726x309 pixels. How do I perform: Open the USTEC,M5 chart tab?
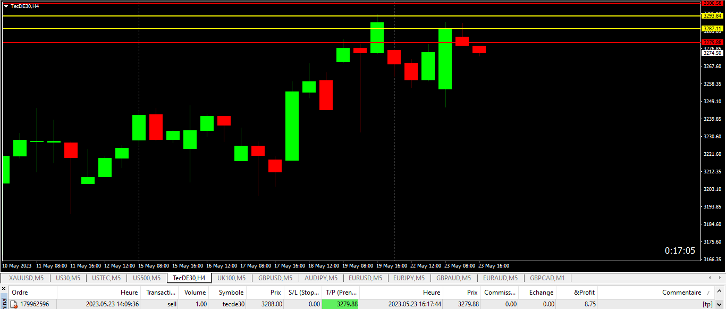(106, 278)
